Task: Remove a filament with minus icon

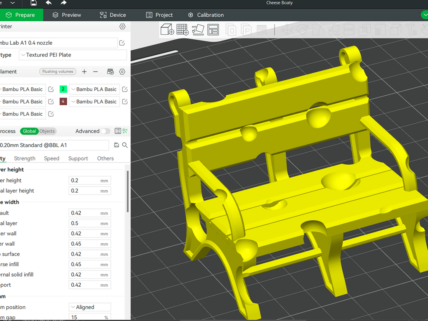Action: pos(95,71)
